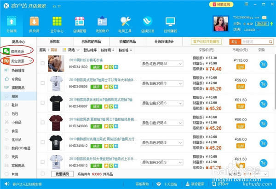The image size is (276, 189).
Task: Click the 领取红包 button
Action: [221, 5]
